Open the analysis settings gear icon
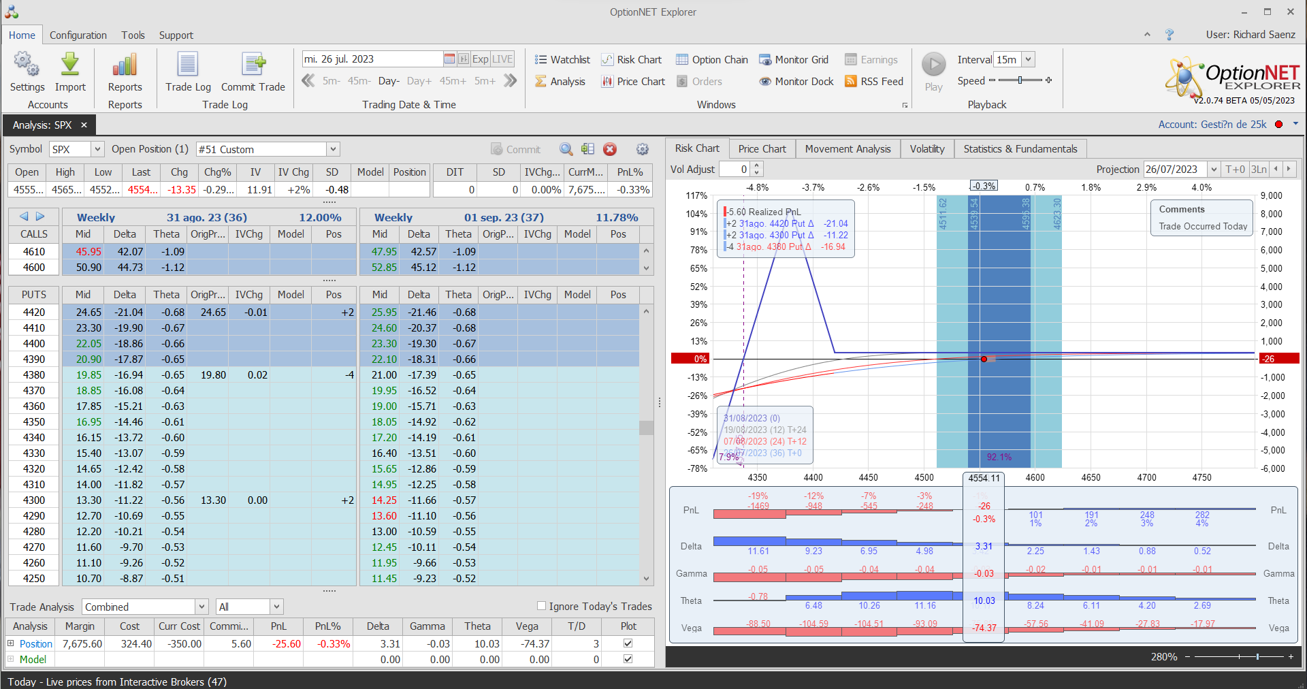Screen dimensions: 1307x689 point(642,149)
